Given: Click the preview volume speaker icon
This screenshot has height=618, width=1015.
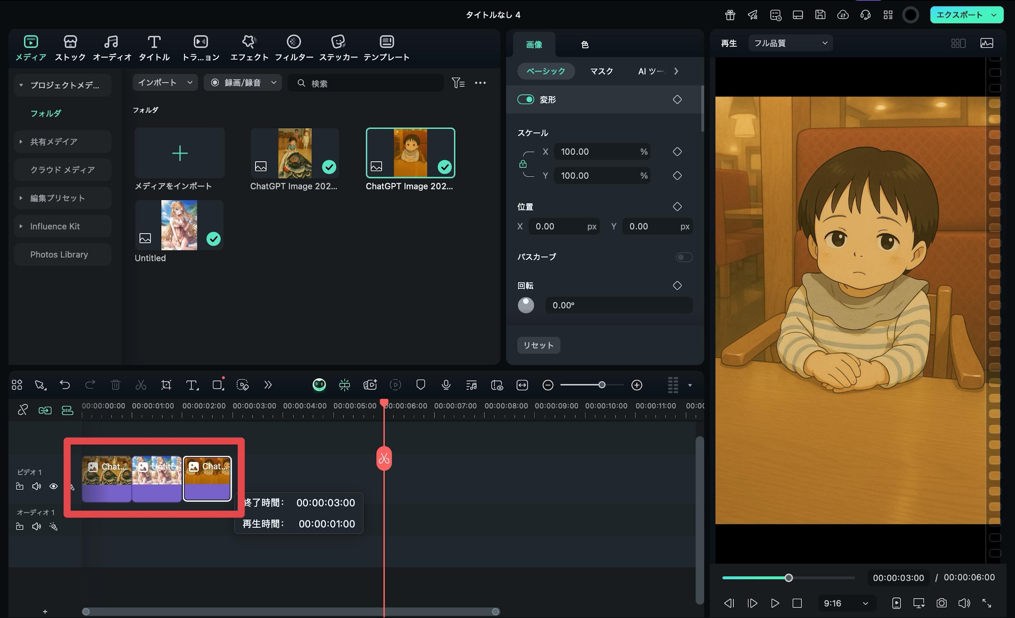Looking at the screenshot, I should coord(964,603).
